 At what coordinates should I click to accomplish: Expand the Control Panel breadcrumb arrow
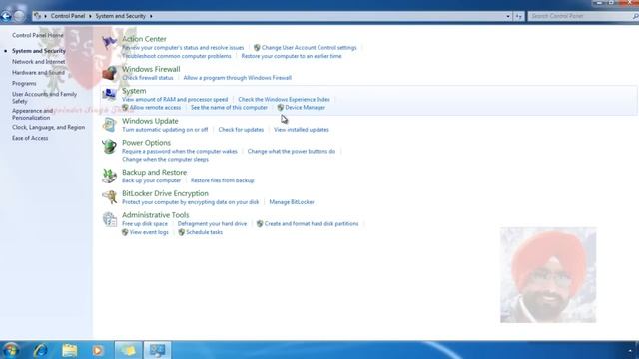90,16
